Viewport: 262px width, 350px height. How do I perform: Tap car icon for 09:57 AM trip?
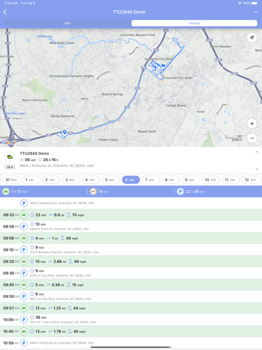click(24, 308)
